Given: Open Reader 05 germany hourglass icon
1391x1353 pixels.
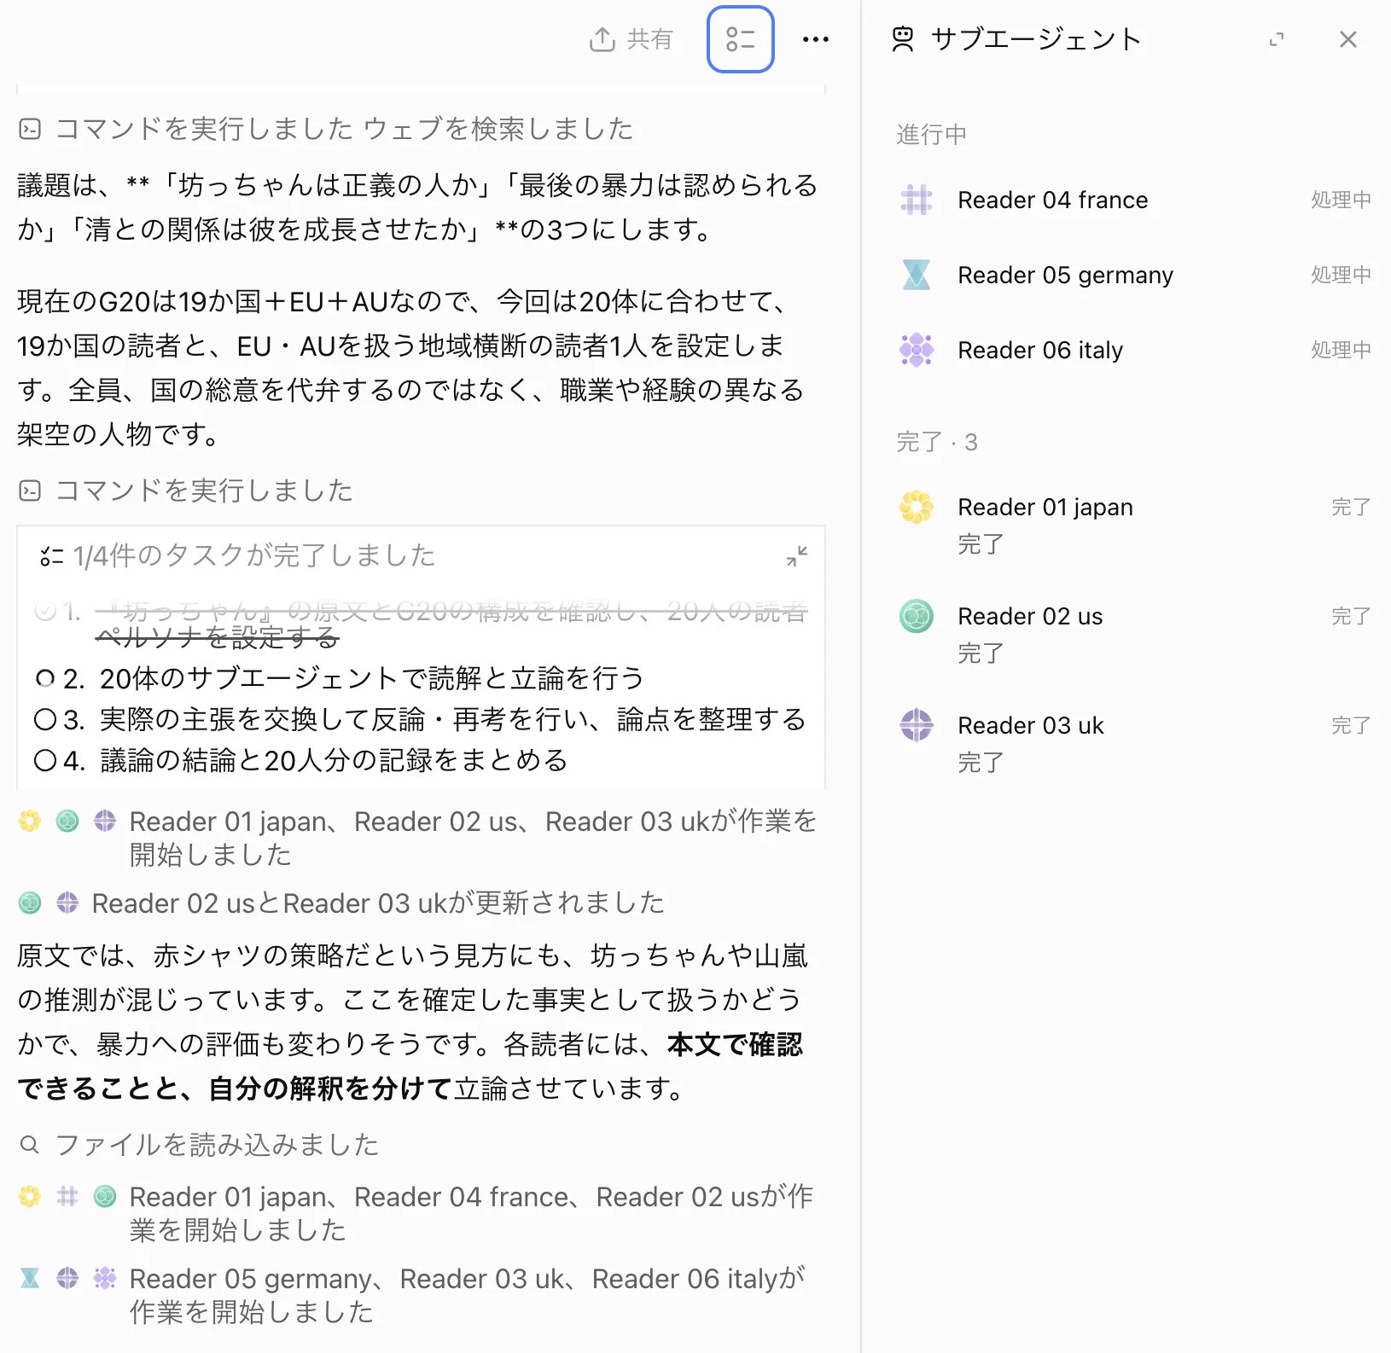Looking at the screenshot, I should 917,275.
